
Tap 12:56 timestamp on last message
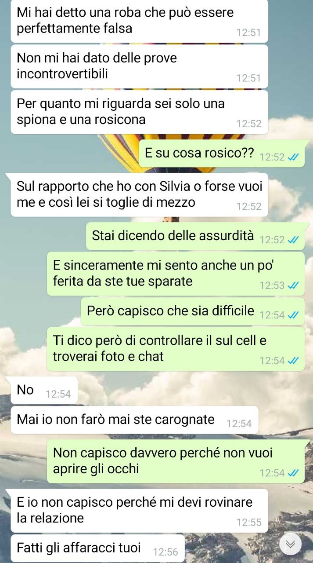click(x=165, y=552)
